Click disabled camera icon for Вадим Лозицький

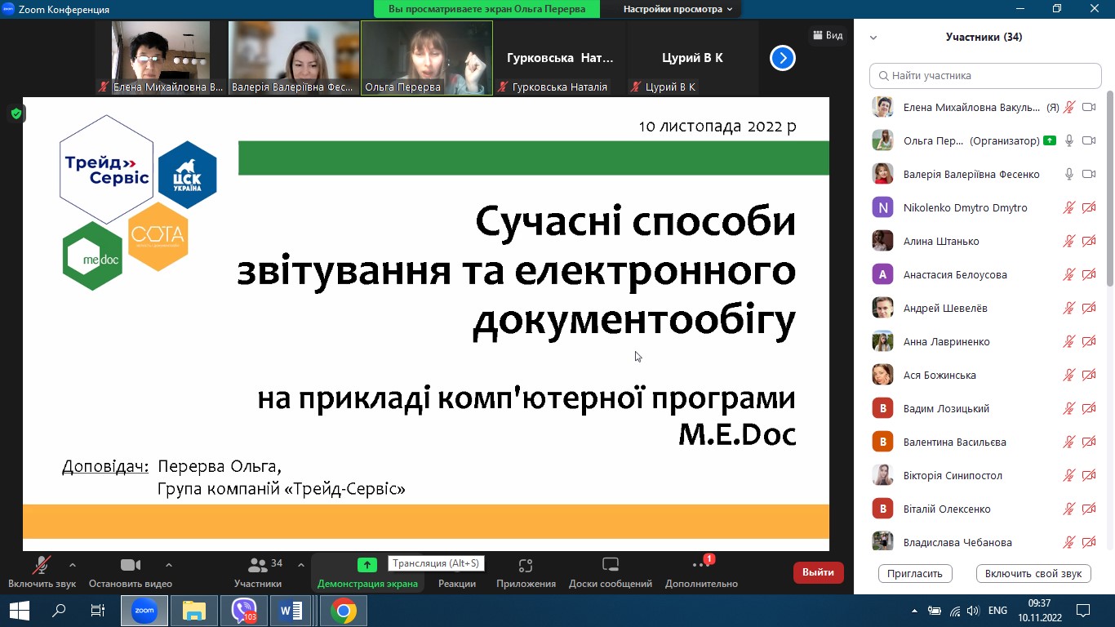1089,408
